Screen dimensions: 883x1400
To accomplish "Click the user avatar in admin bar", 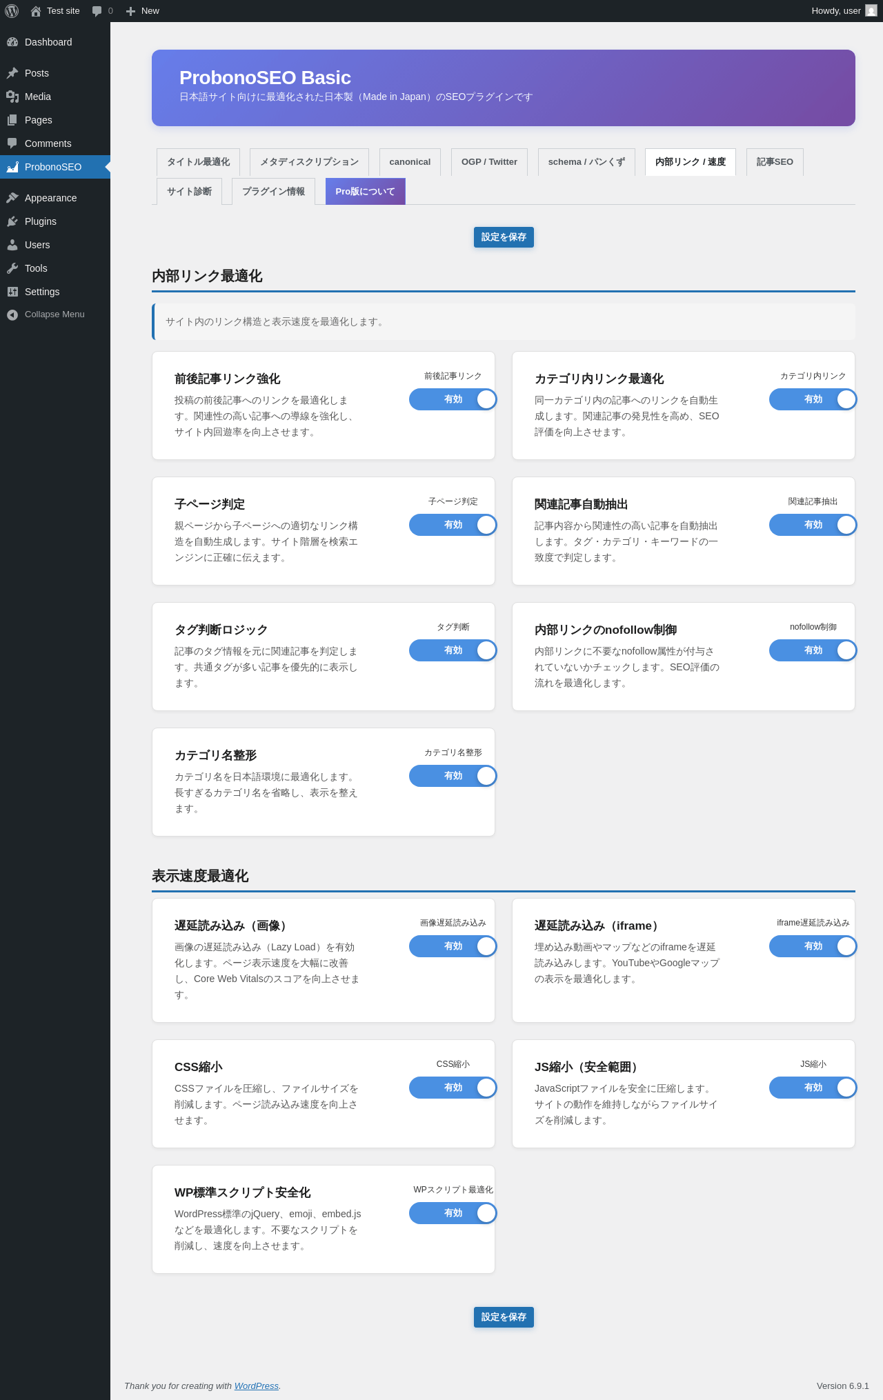I will (871, 11).
